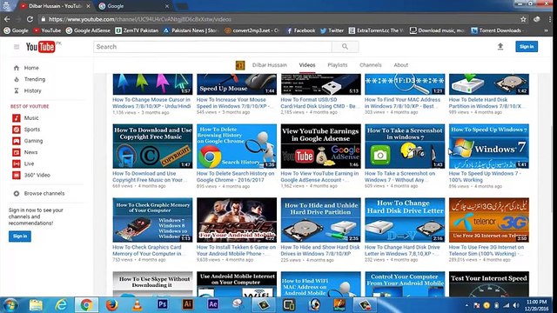Open the Facebook bookmark
The height and width of the screenshot is (313, 557).
pos(301,30)
